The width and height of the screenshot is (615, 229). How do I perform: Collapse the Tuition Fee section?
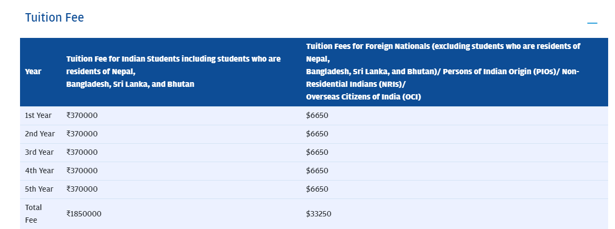click(x=592, y=23)
